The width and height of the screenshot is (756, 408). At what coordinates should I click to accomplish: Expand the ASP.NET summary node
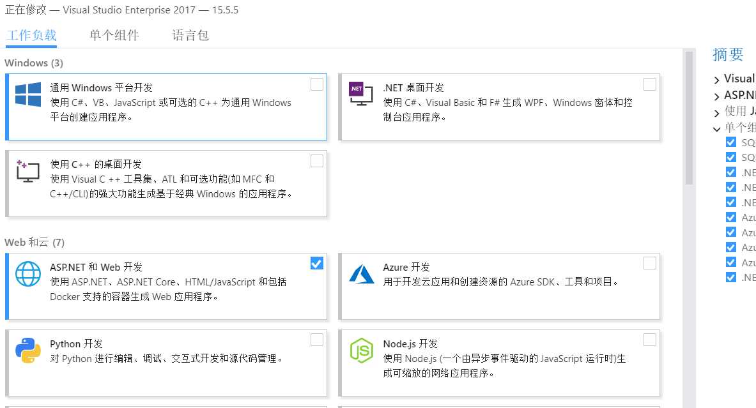[717, 96]
